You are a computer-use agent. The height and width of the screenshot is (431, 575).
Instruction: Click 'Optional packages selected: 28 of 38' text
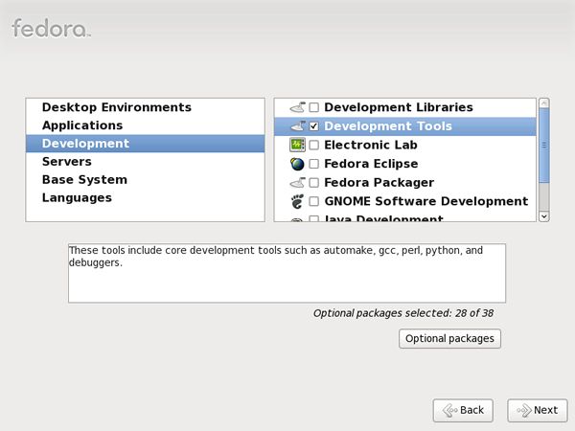[x=403, y=313]
